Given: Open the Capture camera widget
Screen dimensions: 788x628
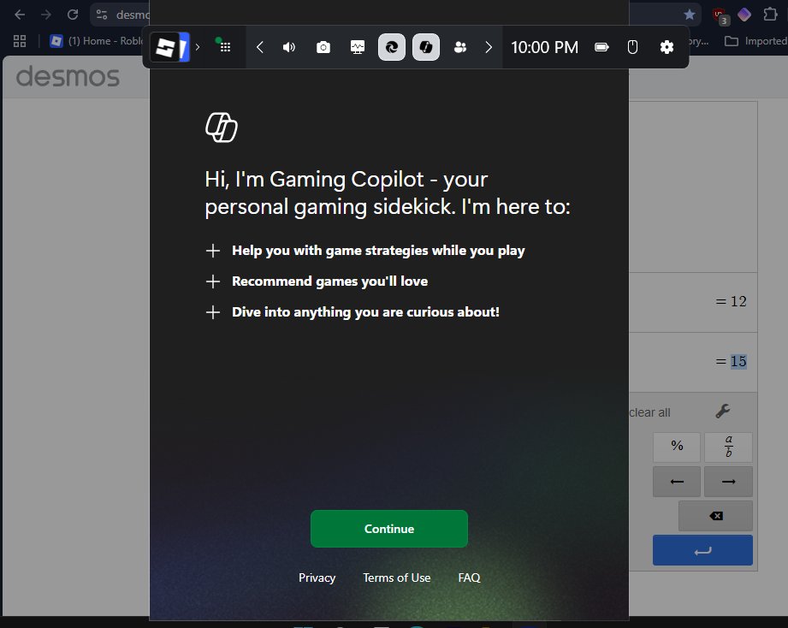Looking at the screenshot, I should 323,47.
